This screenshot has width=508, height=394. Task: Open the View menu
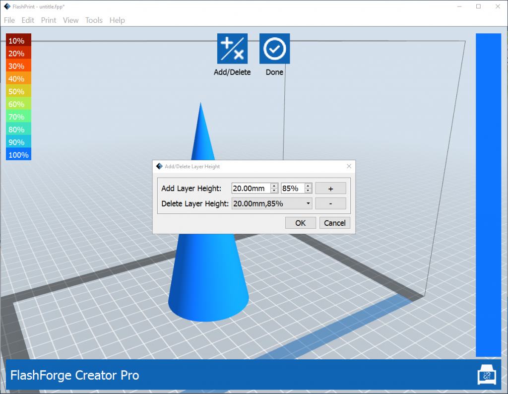click(70, 20)
